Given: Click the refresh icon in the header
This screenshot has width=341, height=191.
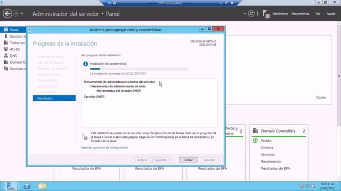Looking at the screenshot, I should (251, 14).
